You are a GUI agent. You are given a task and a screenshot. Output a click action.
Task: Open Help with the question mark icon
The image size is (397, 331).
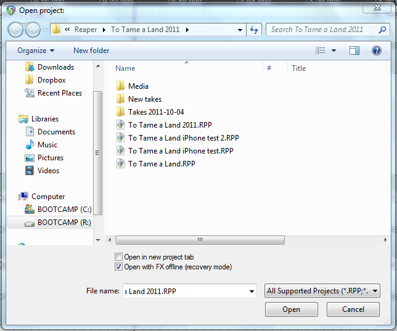click(x=377, y=51)
